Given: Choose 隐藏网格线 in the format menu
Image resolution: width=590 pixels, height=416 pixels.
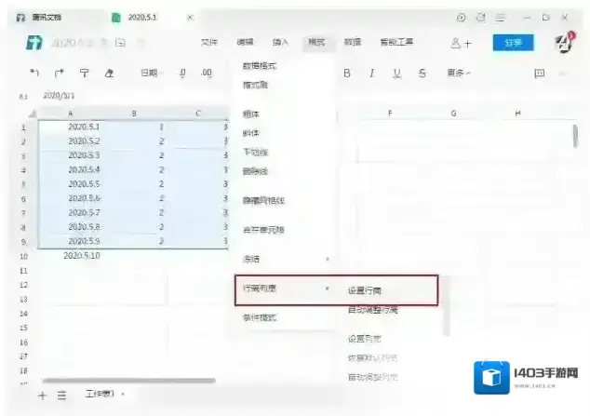Looking at the screenshot, I should (263, 200).
